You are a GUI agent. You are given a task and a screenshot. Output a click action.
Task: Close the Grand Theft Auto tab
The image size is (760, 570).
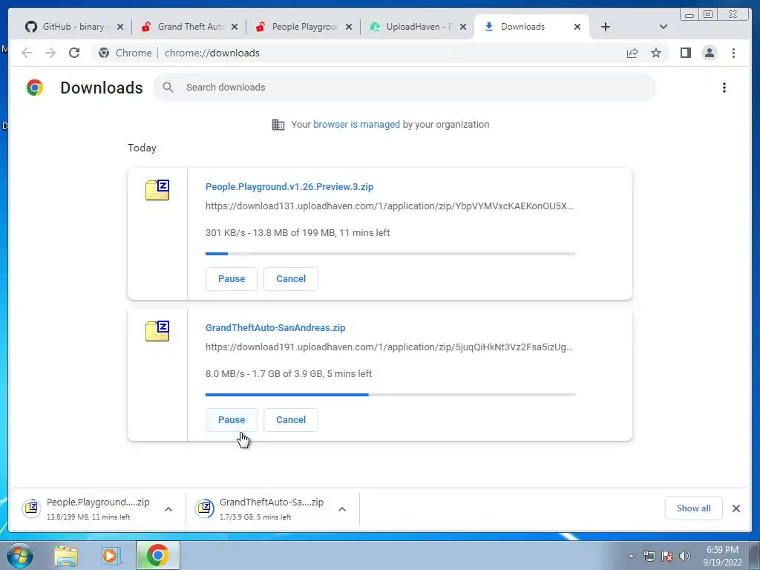click(x=235, y=27)
